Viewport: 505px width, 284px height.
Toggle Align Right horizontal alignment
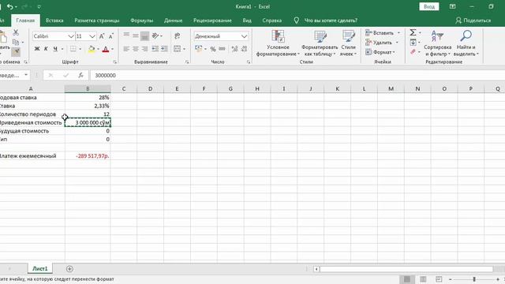145,49
